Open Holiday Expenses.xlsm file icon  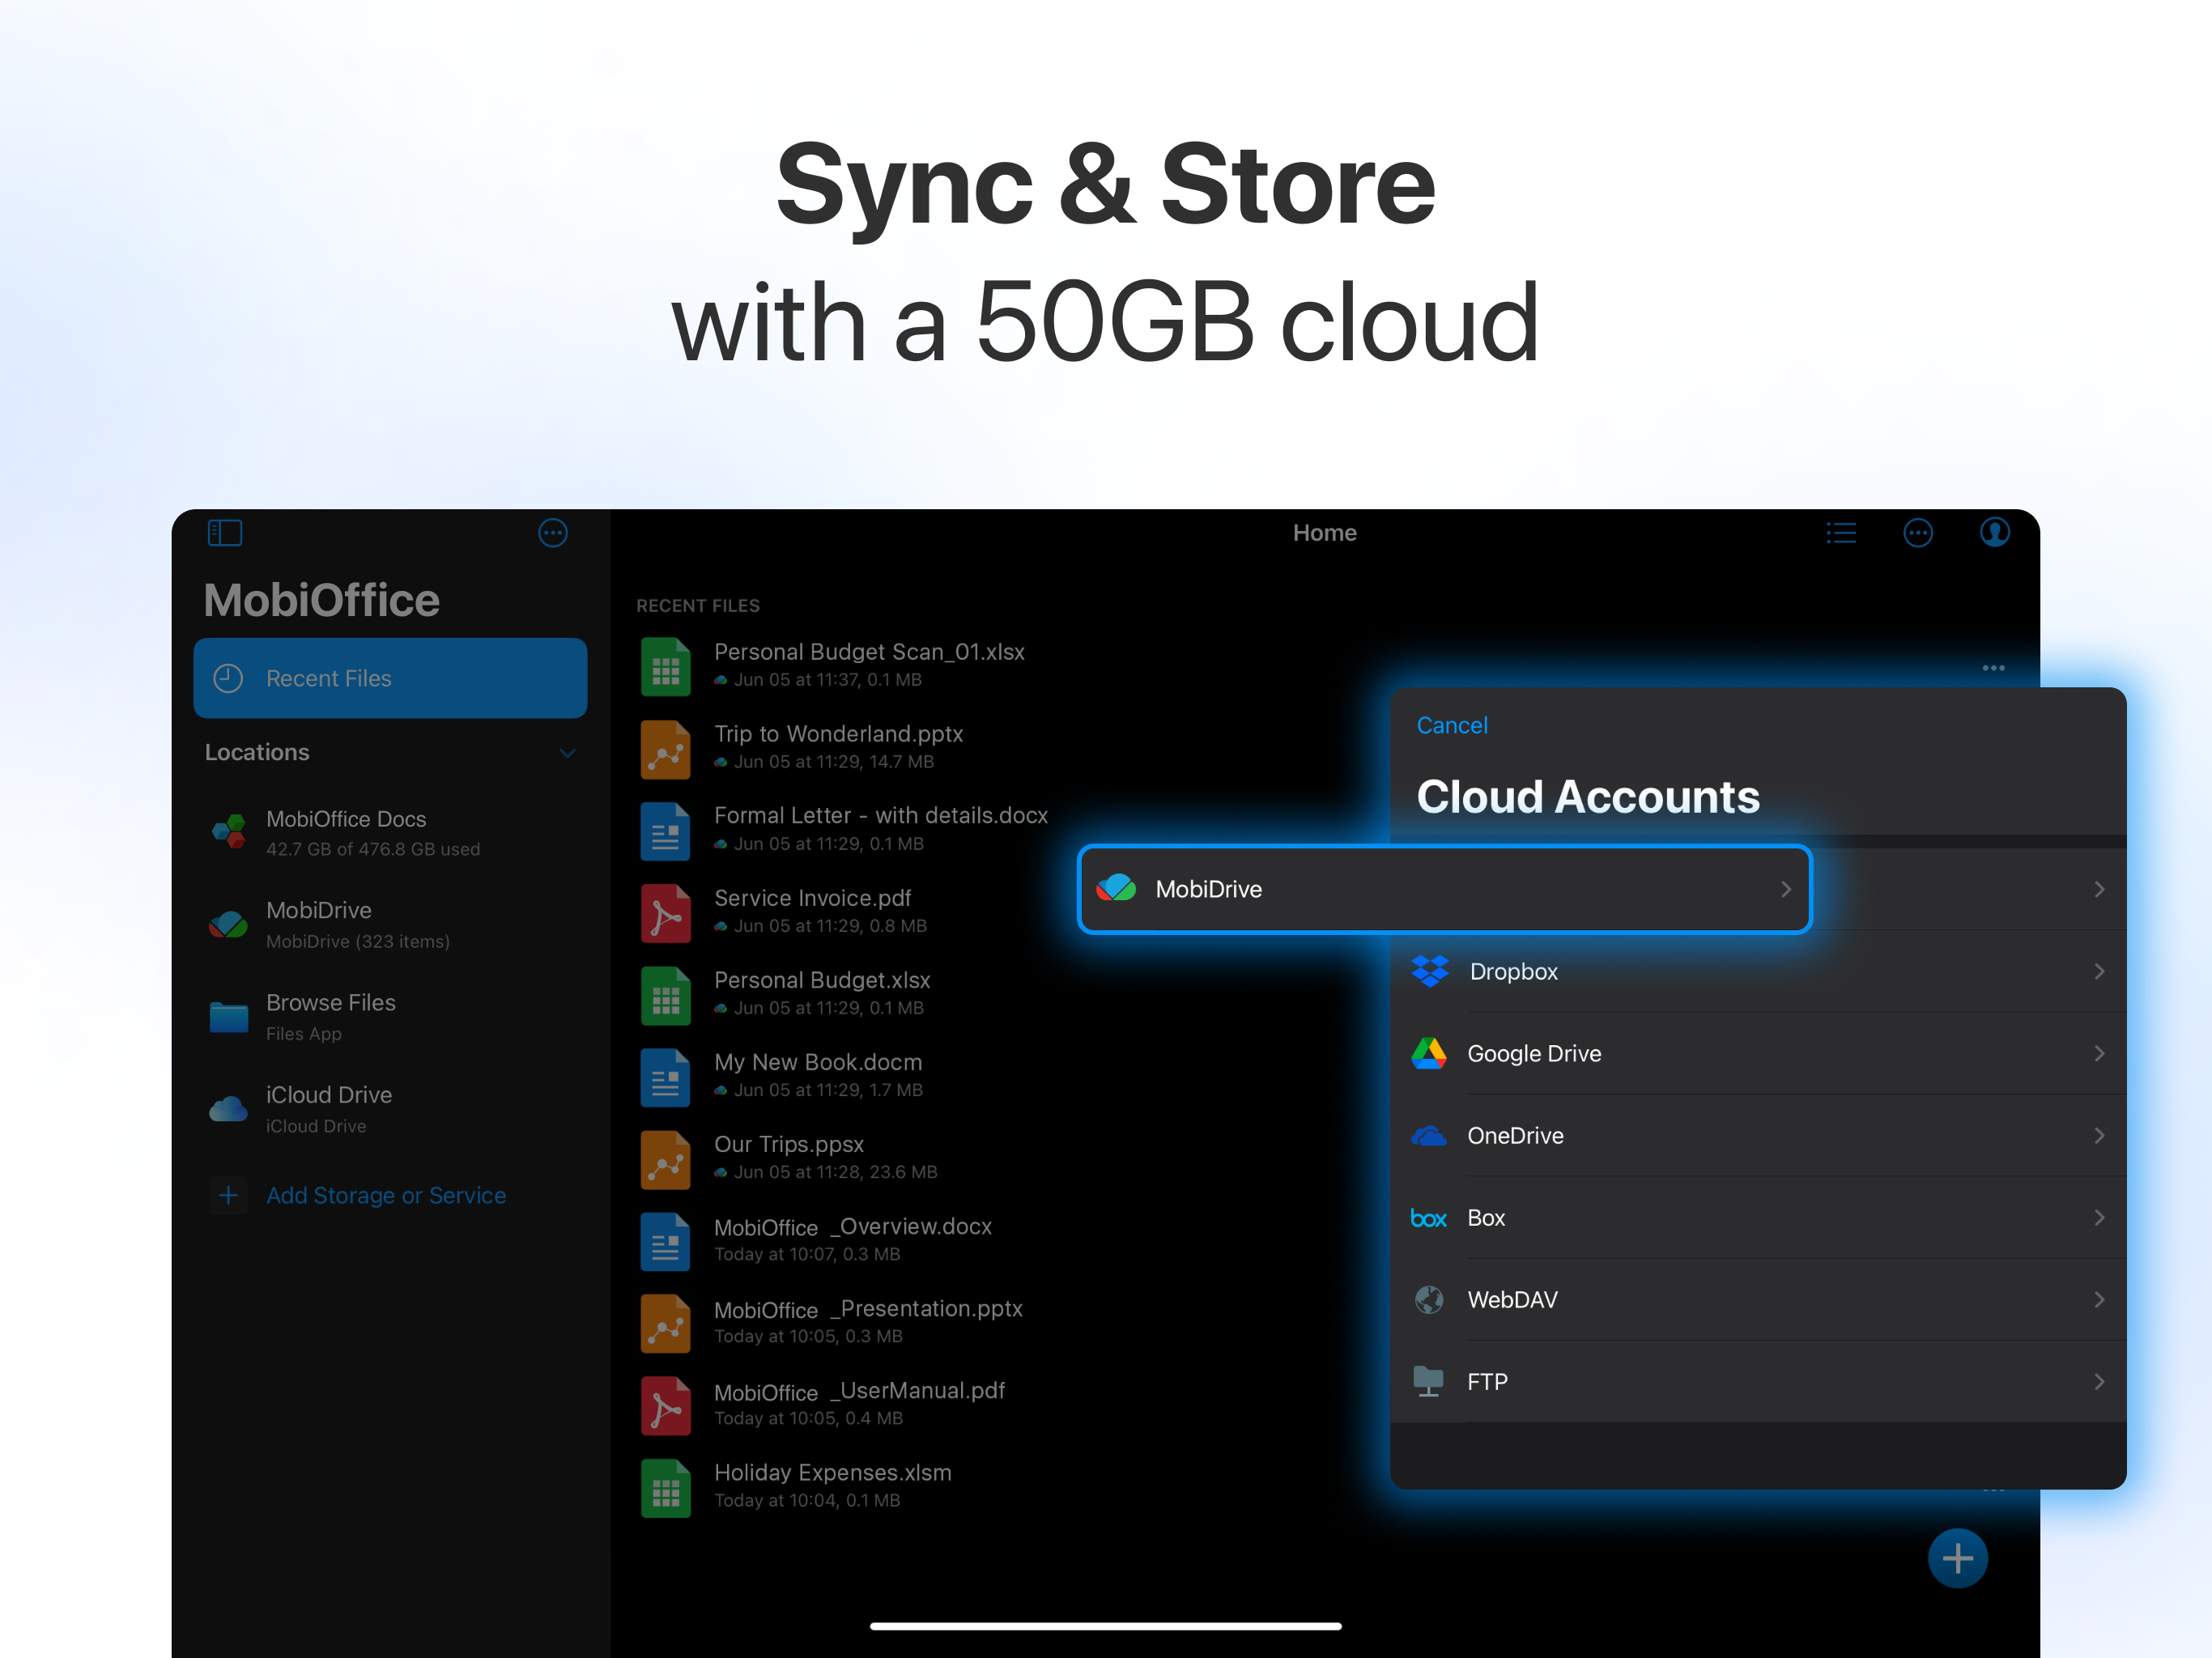pyautogui.click(x=666, y=1487)
